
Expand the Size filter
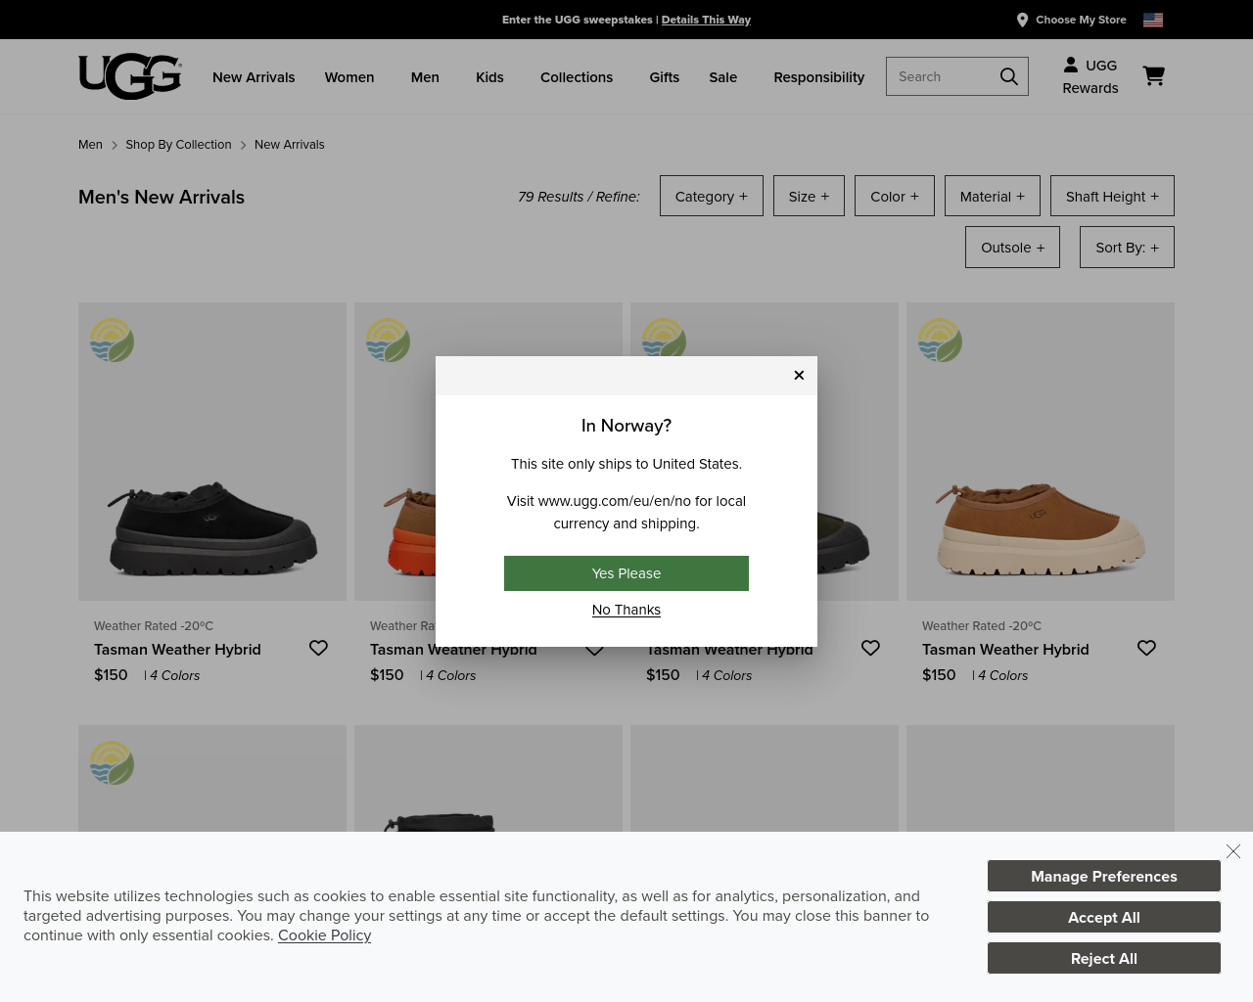click(x=809, y=196)
